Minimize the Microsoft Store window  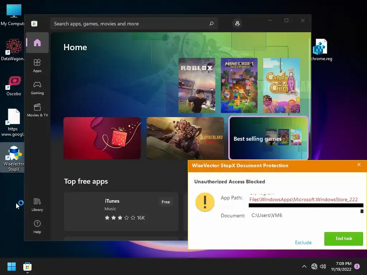click(x=270, y=20)
